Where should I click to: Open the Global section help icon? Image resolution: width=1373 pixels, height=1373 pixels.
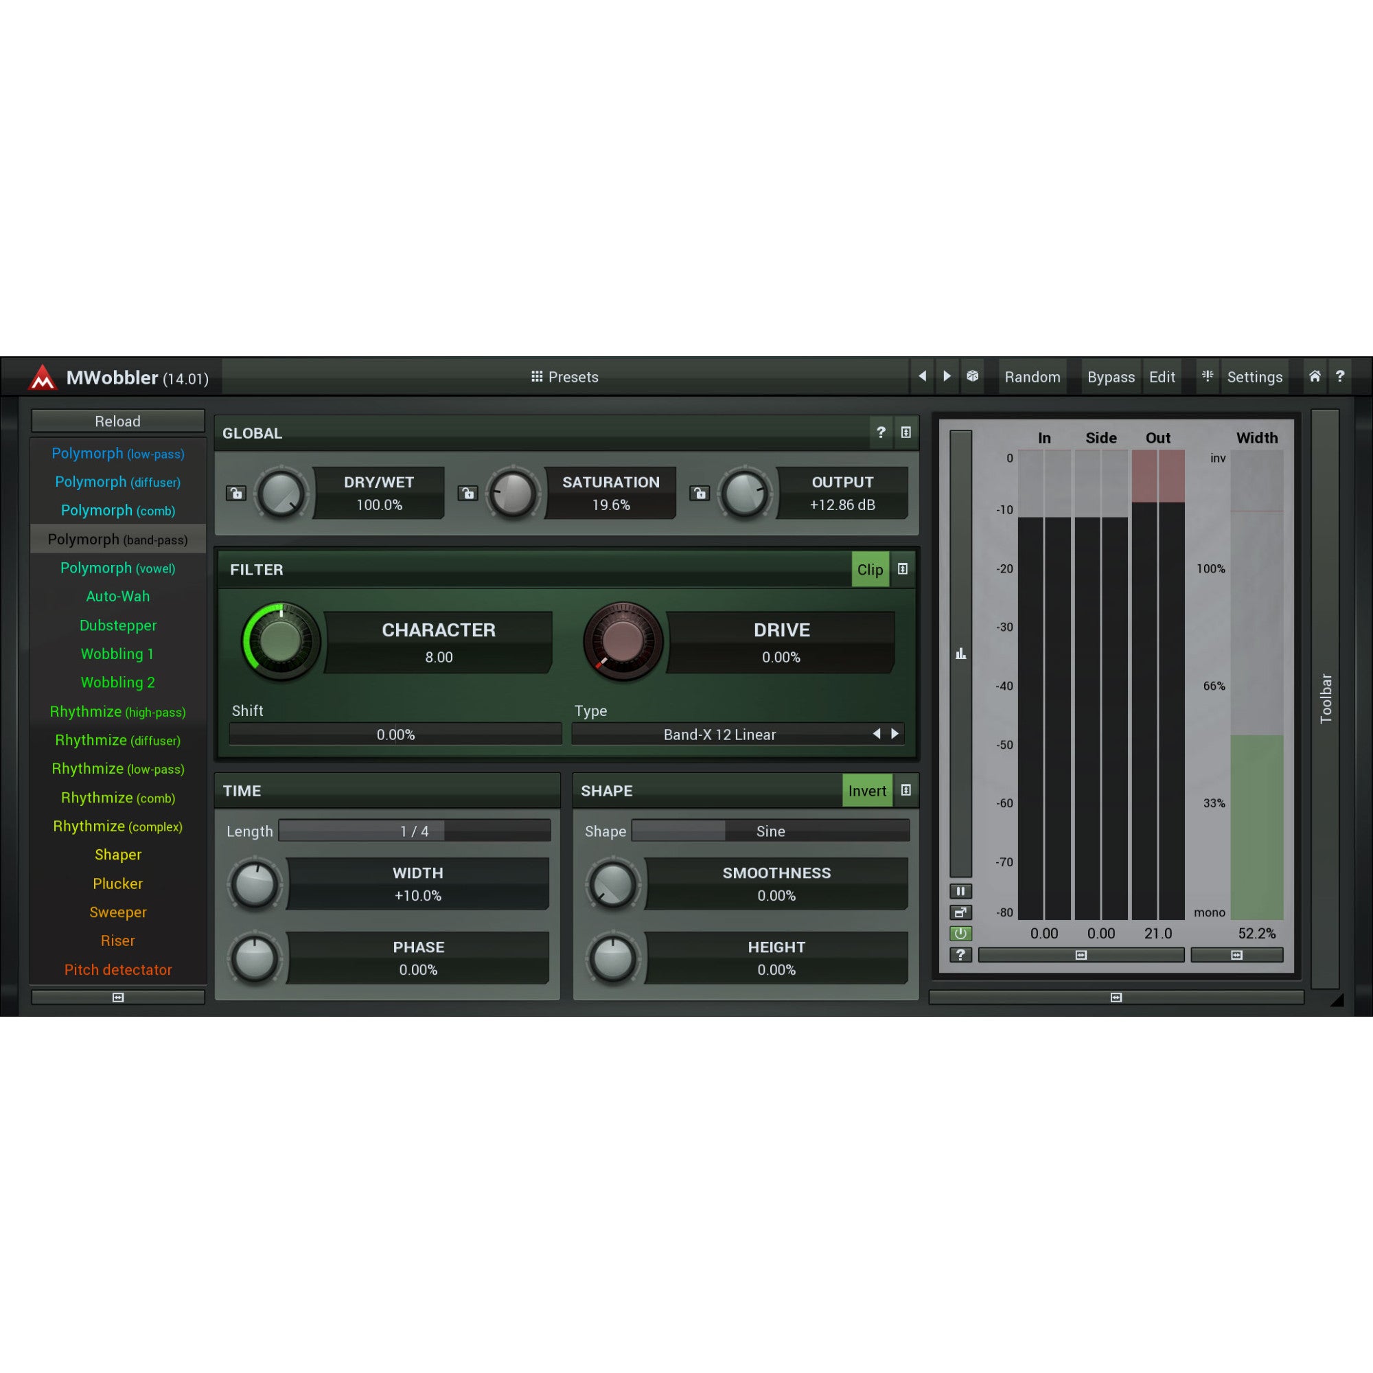coord(881,432)
